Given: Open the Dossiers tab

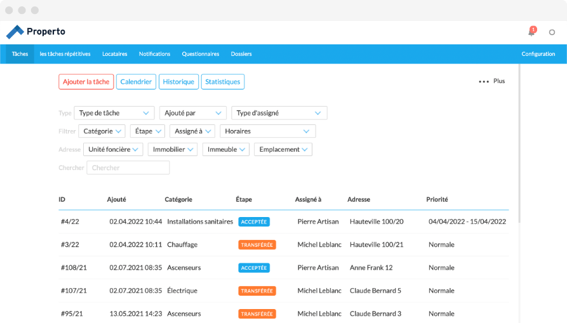Looking at the screenshot, I should (x=241, y=54).
